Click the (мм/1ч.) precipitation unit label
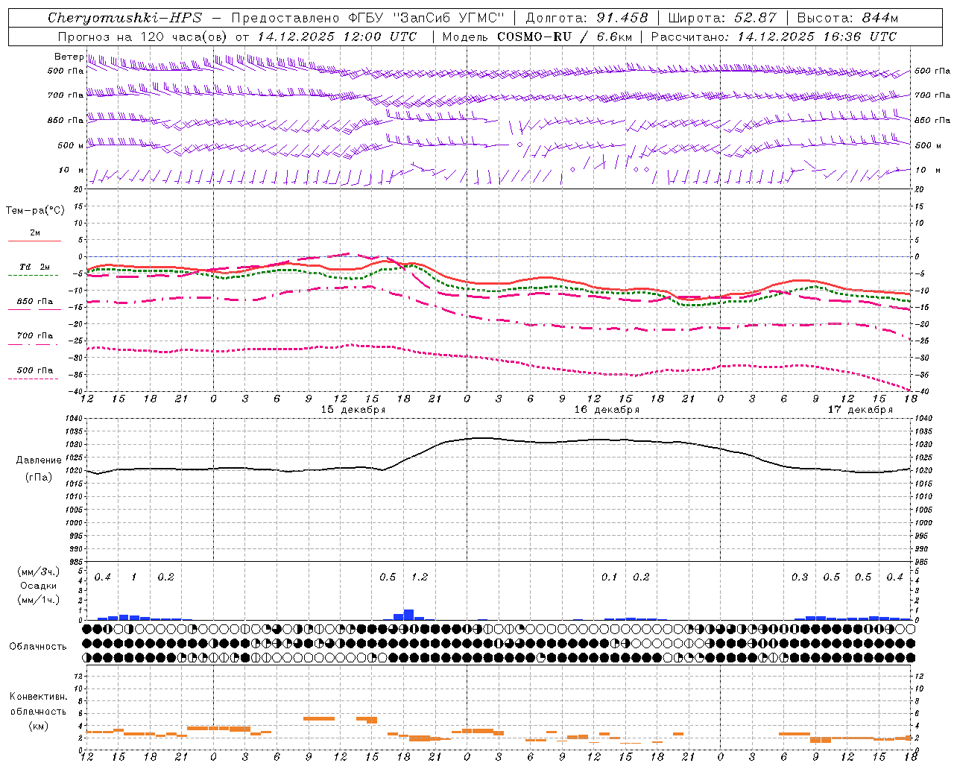 [x=38, y=600]
